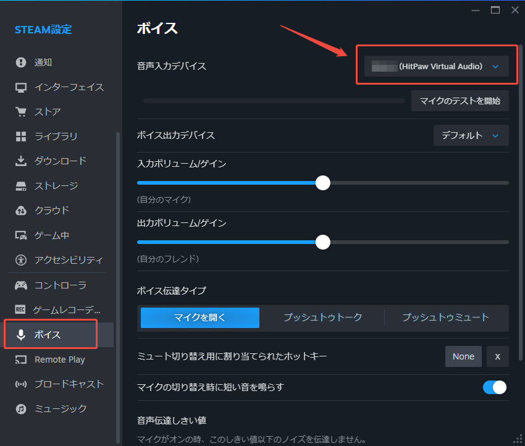
Task: Click the ボイス page heading
Action: coord(157,28)
